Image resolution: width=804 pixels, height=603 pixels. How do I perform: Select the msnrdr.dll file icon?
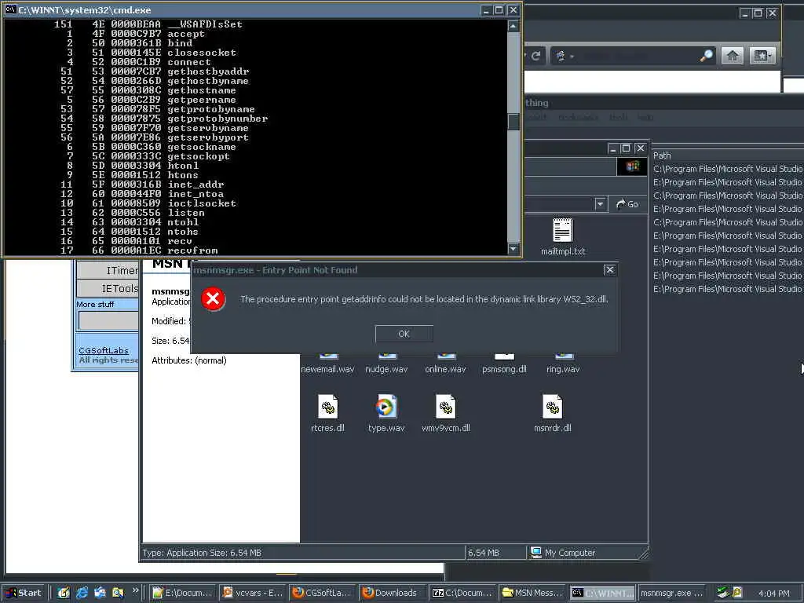552,407
